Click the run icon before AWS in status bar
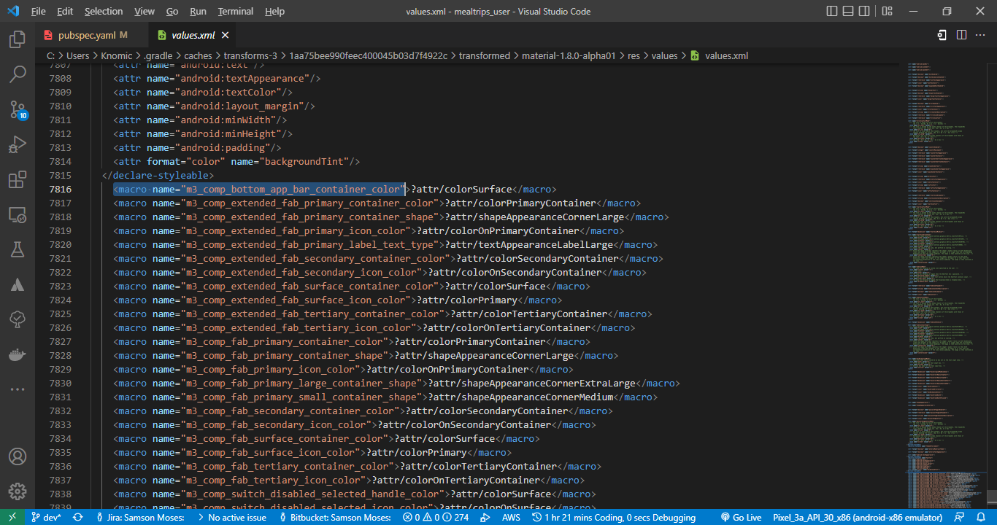Image resolution: width=997 pixels, height=525 pixels. pos(486,517)
